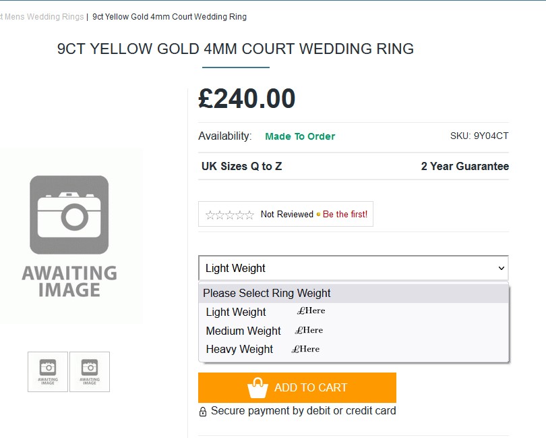The height and width of the screenshot is (438, 546).
Task: Click the basket icon on the orange cart button
Action: (x=257, y=388)
